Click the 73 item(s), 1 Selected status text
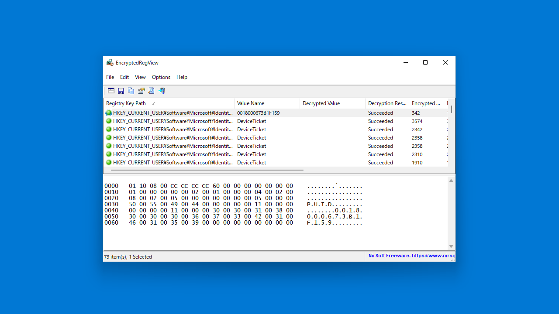This screenshot has height=314, width=559. (x=128, y=256)
